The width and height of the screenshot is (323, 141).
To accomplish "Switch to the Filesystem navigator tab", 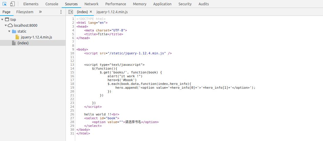I will point(25,12).
